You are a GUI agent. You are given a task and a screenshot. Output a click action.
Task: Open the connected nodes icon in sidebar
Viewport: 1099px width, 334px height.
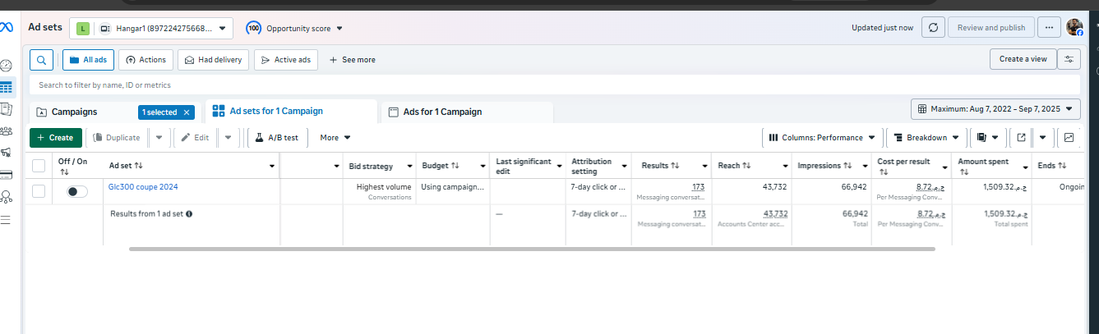point(6,196)
